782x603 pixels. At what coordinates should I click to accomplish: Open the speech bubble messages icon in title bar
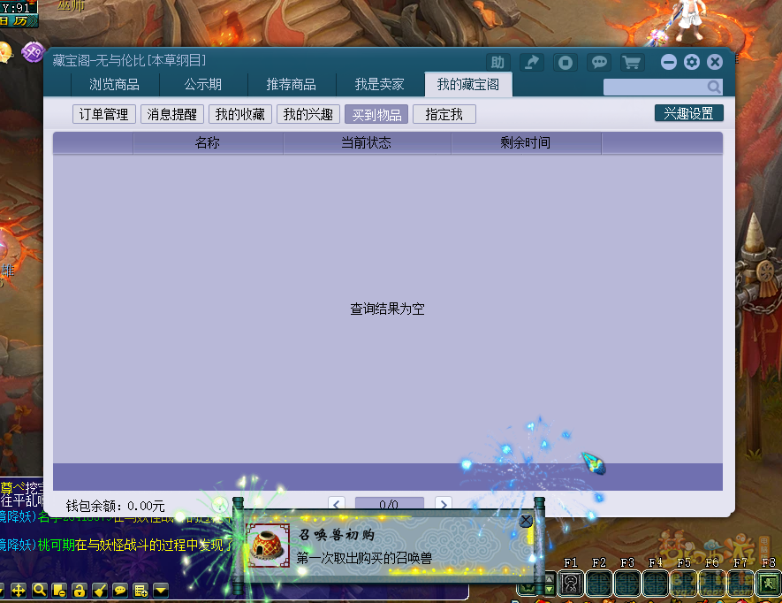click(x=599, y=63)
